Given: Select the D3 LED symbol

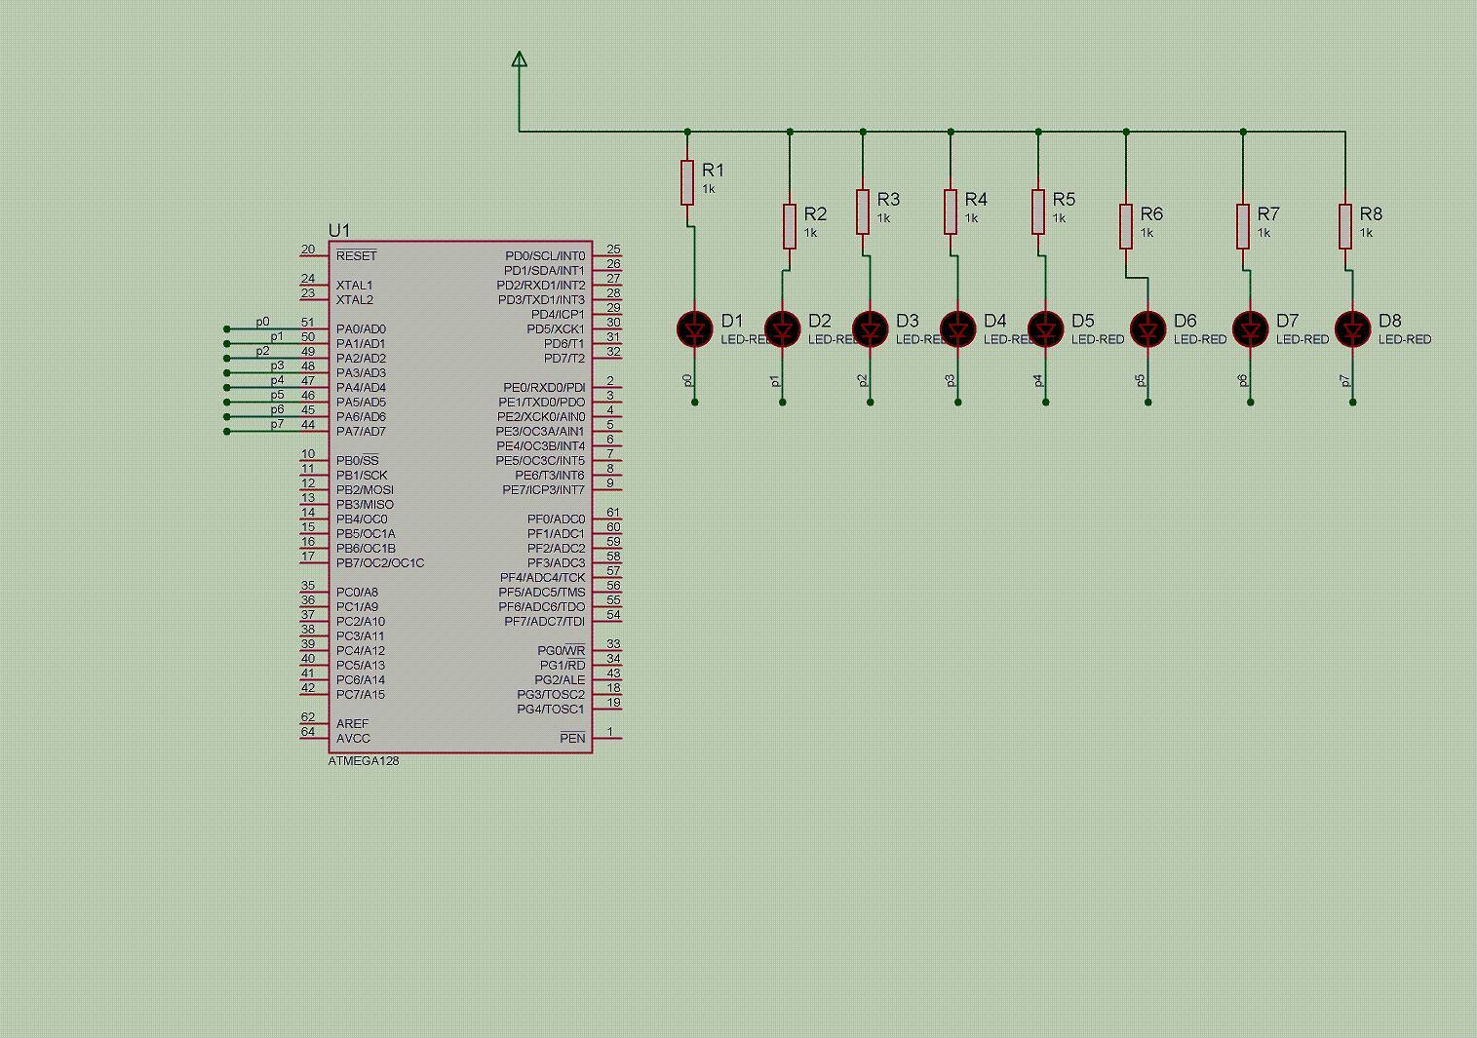Looking at the screenshot, I should click(x=870, y=330).
